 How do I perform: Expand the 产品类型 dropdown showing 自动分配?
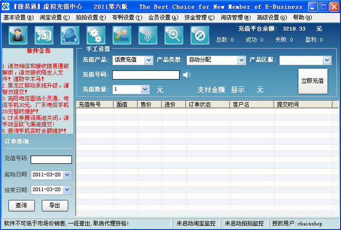pyautogui.click(x=241, y=60)
